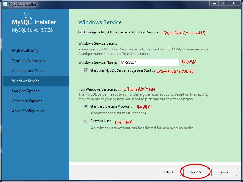
Task: Open Advanced Options step
Action: coord(27,101)
